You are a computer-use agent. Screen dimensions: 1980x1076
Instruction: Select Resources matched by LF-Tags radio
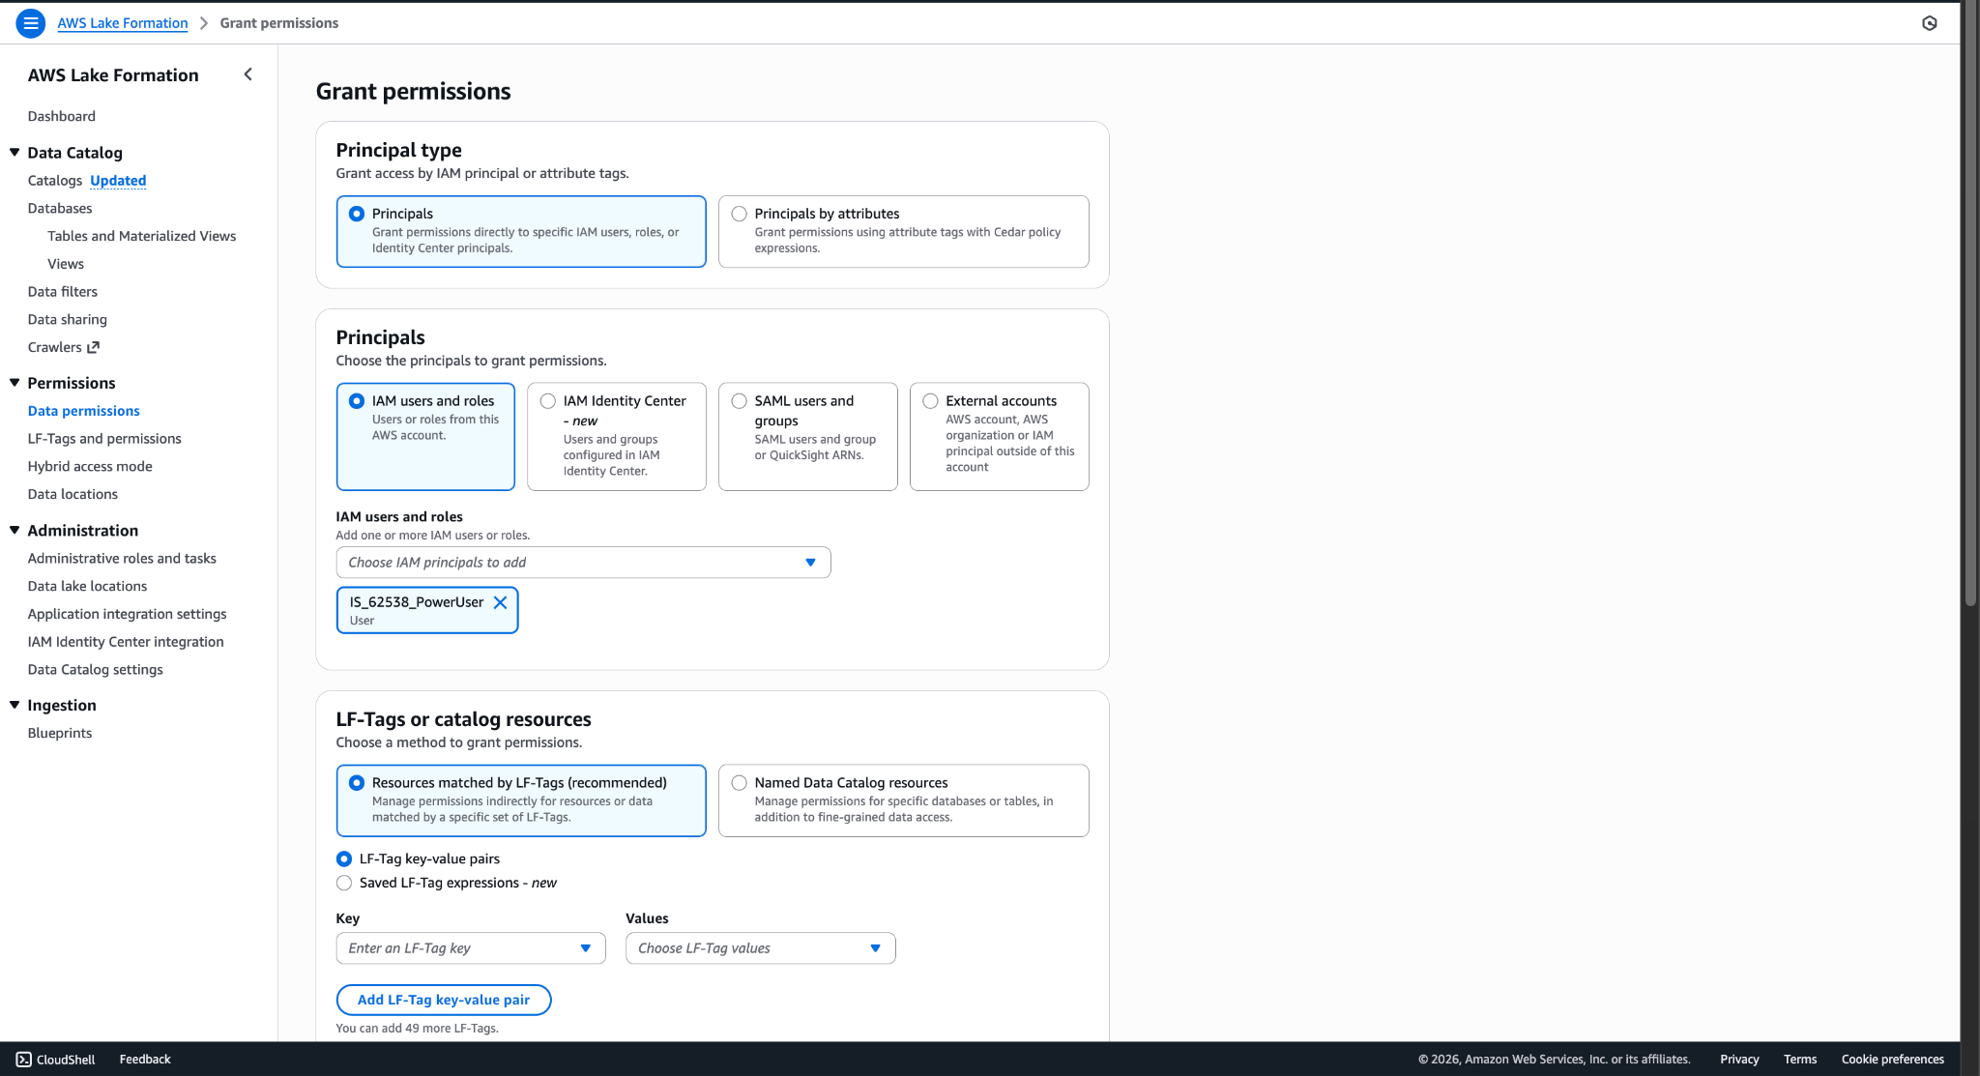click(x=357, y=783)
